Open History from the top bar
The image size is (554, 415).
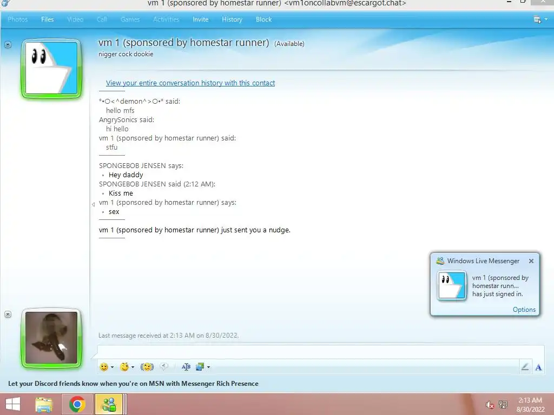coord(232,19)
